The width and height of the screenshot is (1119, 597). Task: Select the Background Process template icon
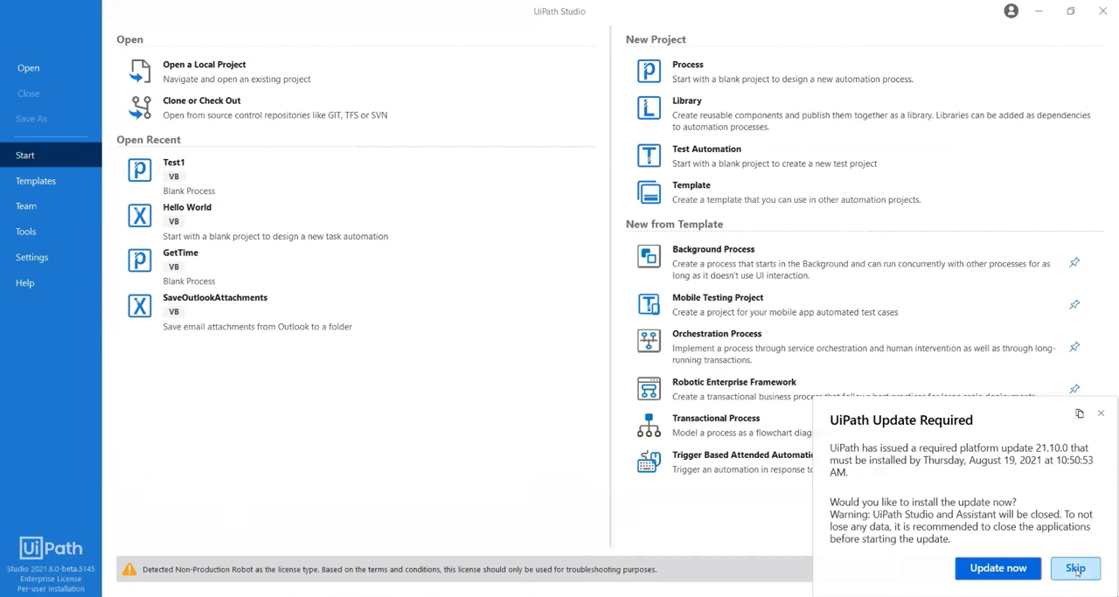click(649, 256)
